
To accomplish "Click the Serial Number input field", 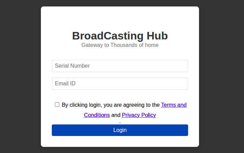I will (x=120, y=66).
